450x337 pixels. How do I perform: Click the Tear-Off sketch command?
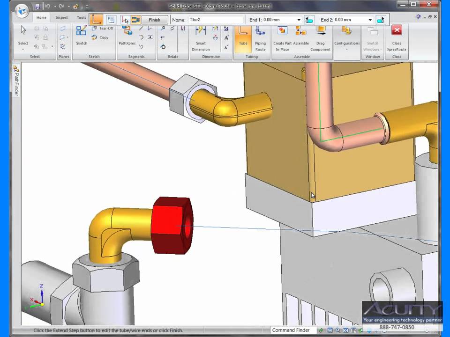[x=103, y=29]
